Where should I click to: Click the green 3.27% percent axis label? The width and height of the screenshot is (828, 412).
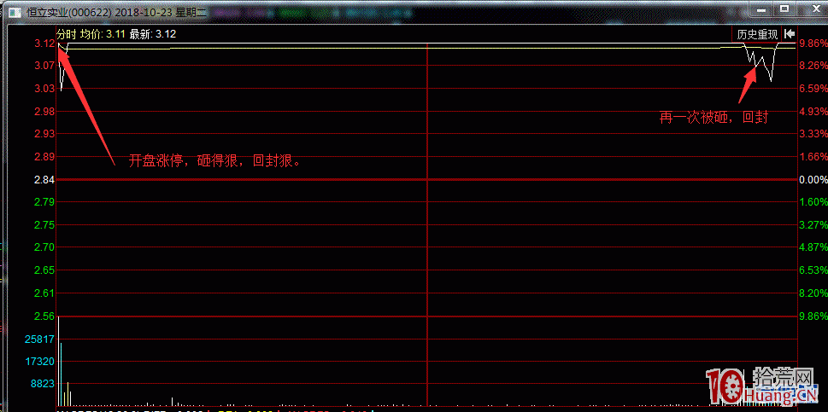[x=813, y=225]
